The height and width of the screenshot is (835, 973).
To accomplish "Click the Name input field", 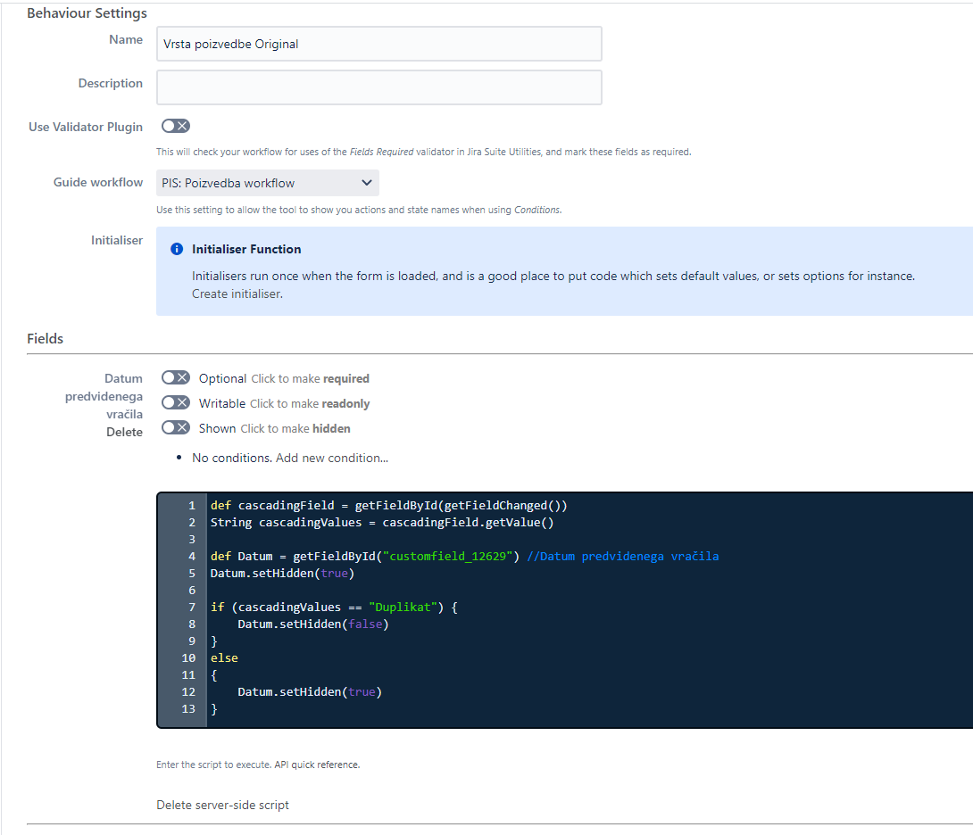I will [378, 44].
